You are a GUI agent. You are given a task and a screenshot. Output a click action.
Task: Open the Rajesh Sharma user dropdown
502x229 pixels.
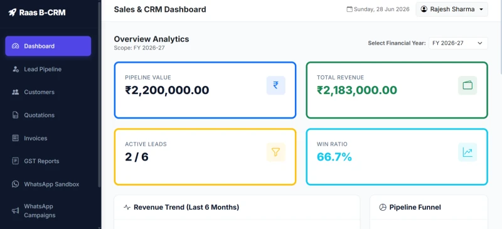(x=452, y=9)
